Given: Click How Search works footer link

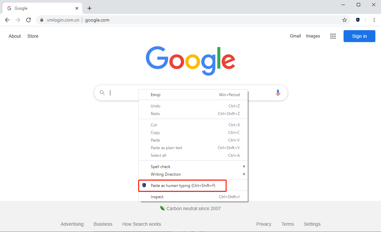Looking at the screenshot, I should point(141,224).
